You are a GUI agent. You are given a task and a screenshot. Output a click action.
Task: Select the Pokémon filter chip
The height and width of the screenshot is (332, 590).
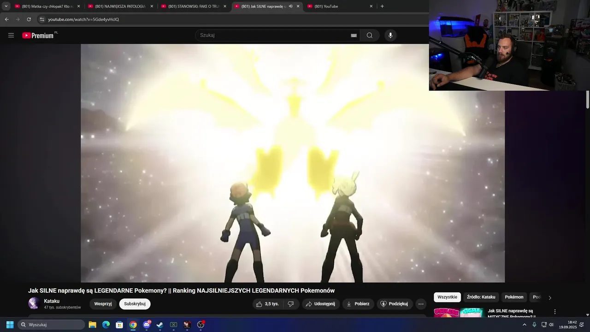click(x=514, y=297)
